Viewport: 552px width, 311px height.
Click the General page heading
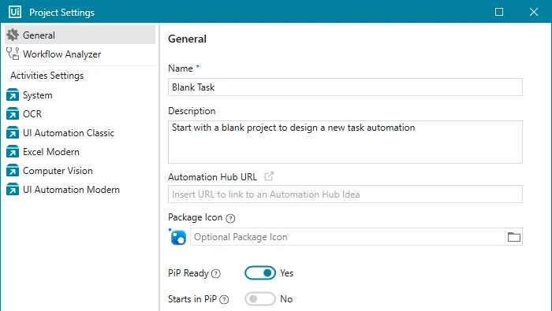[x=188, y=39]
